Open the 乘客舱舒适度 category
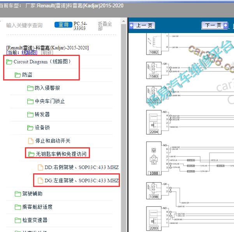234x232 pixels. (x=37, y=207)
